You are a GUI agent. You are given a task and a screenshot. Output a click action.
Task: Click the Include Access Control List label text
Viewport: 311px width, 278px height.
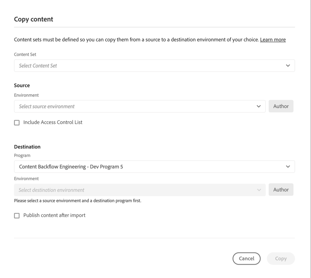coord(53,122)
